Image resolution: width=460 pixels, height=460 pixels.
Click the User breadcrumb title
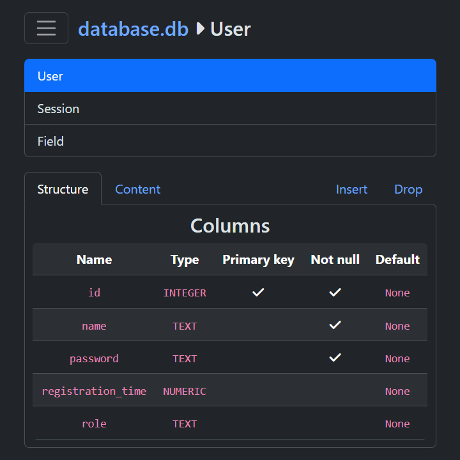coord(231,29)
